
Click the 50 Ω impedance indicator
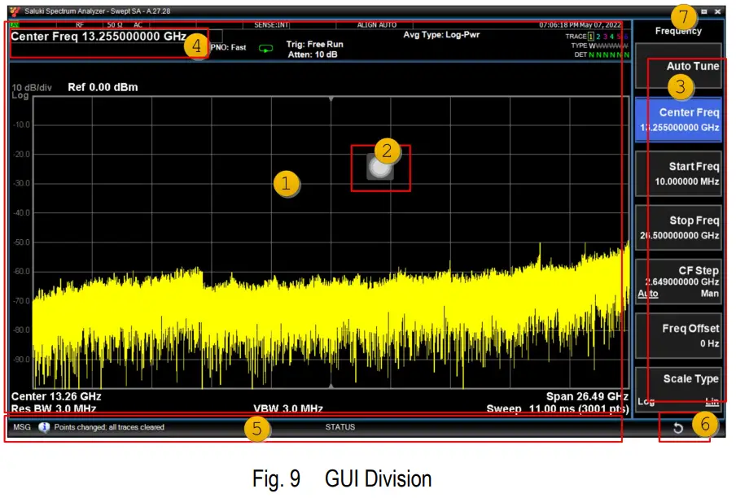pyautogui.click(x=115, y=25)
